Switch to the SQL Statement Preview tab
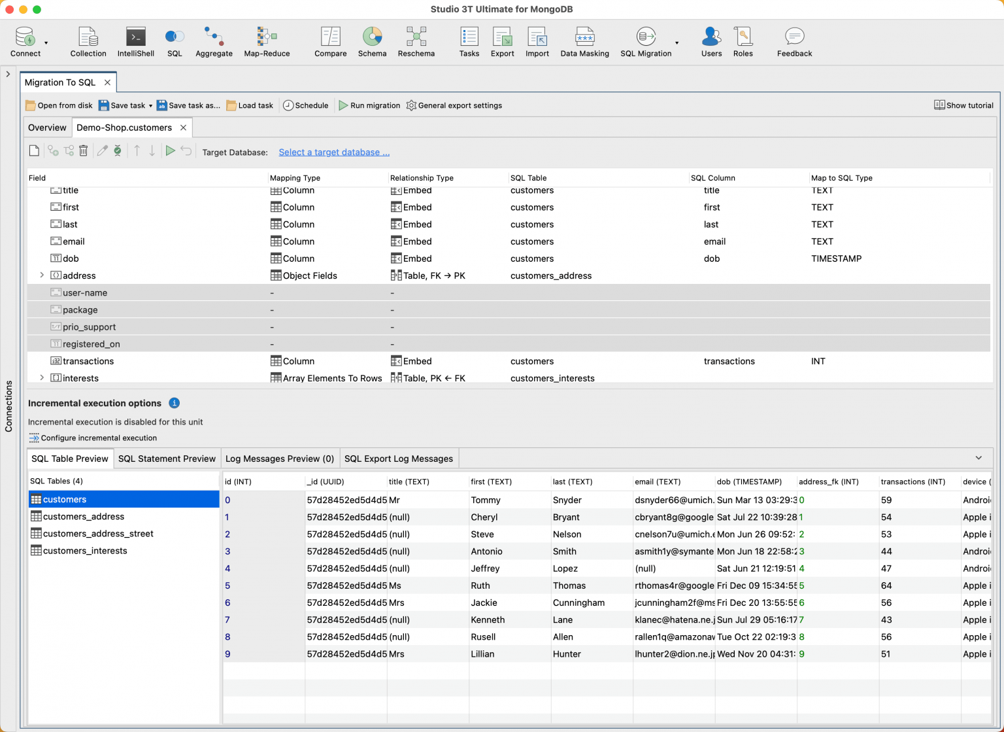Viewport: 1004px width, 732px height. pyautogui.click(x=167, y=458)
